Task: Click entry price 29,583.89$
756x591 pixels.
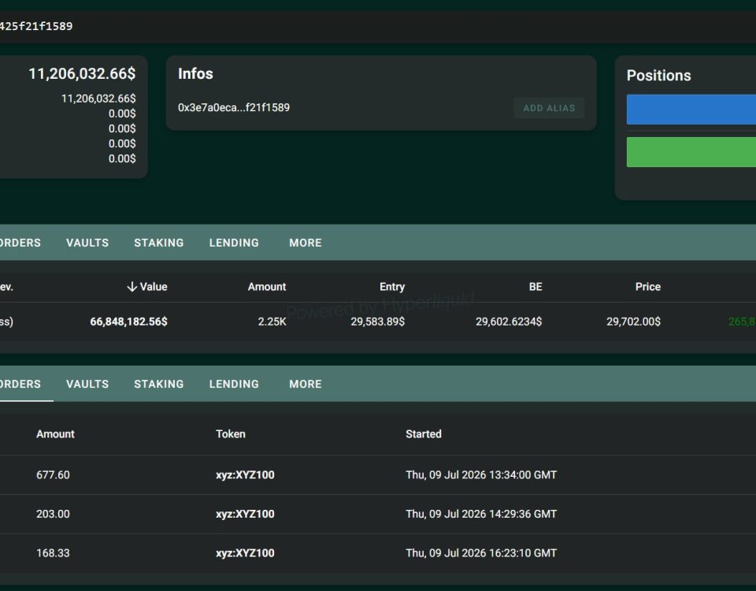Action: 377,322
